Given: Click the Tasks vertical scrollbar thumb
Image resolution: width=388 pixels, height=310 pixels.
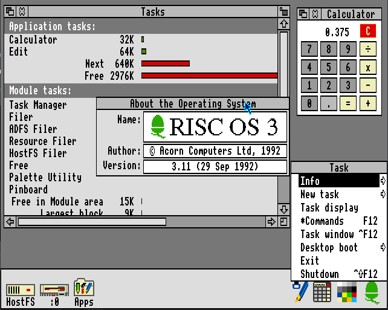Looking at the screenshot, I should click(x=284, y=64).
